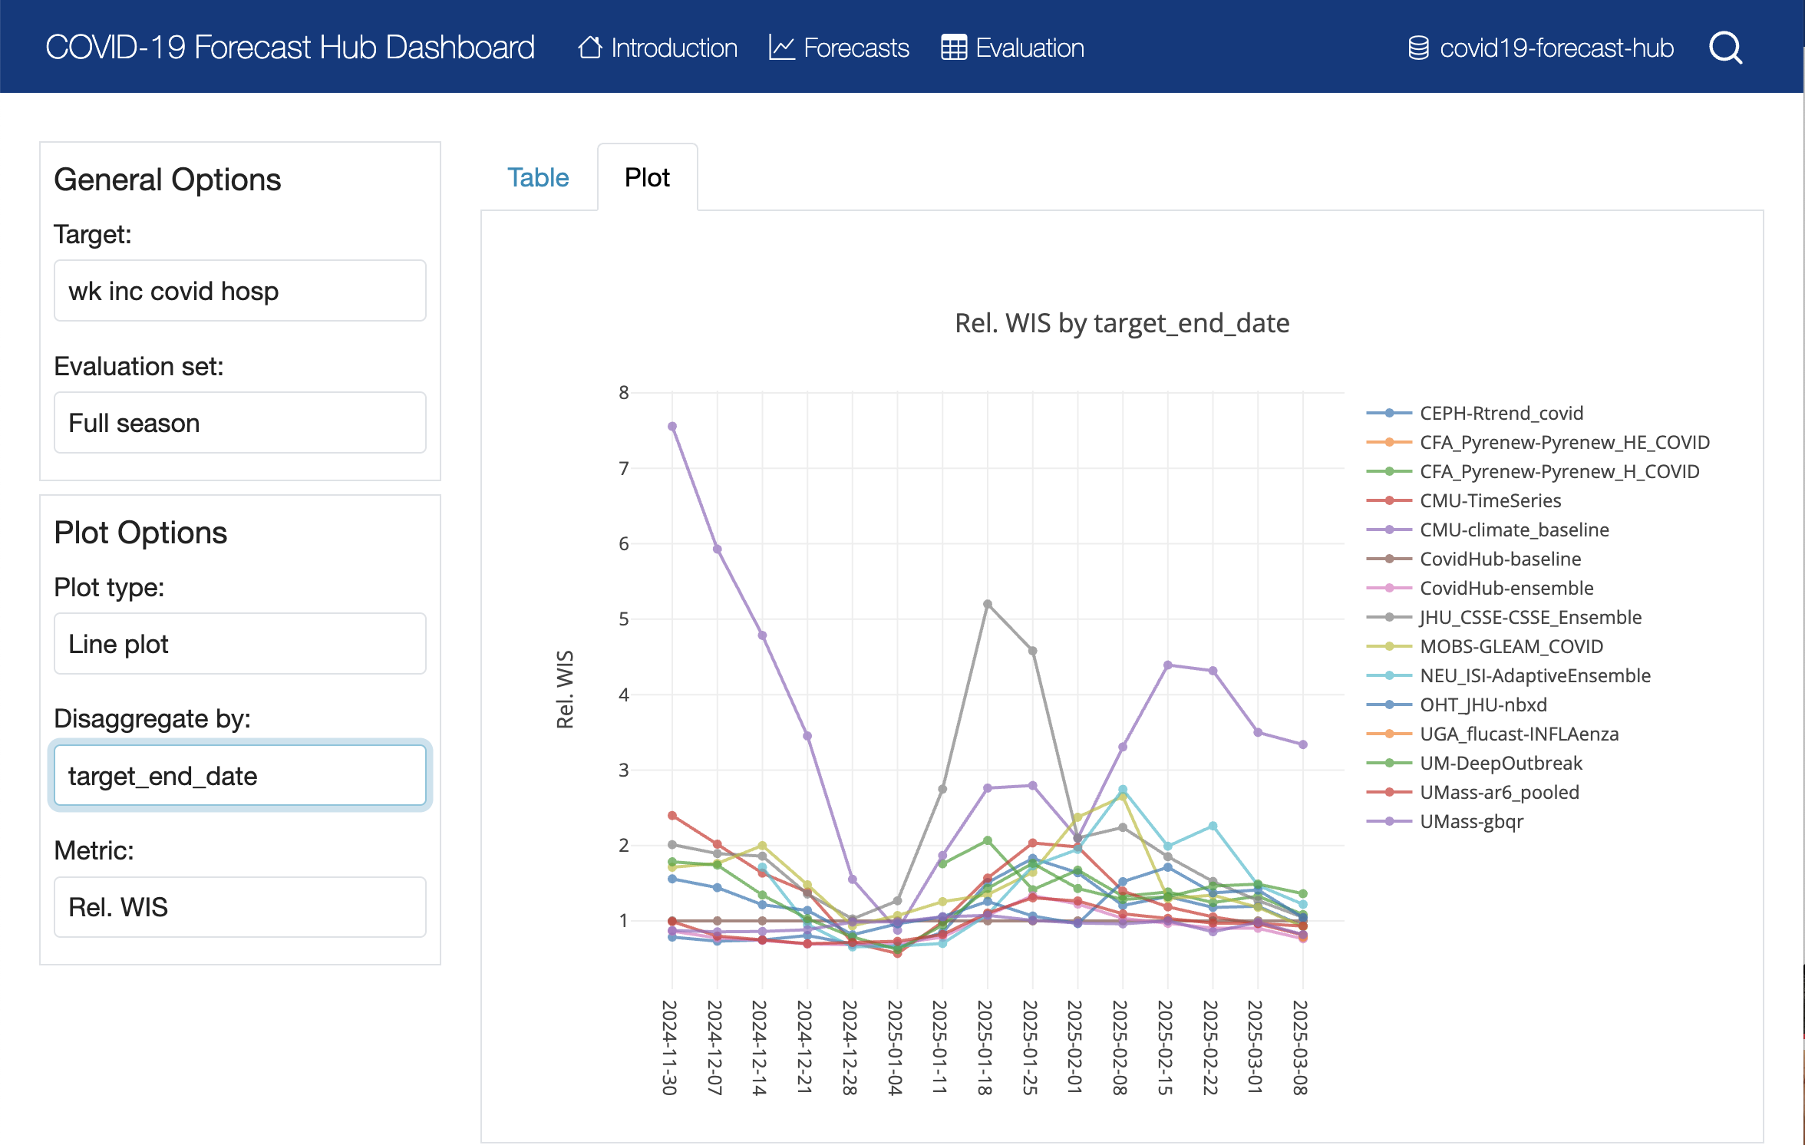The height and width of the screenshot is (1145, 1805).
Task: Toggle JHU_CSSE-CSSE_Ensemble legend entry
Action: pos(1504,617)
